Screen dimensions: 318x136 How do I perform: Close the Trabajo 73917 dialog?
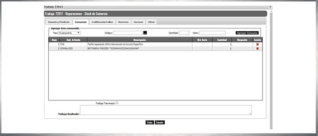[270, 6]
